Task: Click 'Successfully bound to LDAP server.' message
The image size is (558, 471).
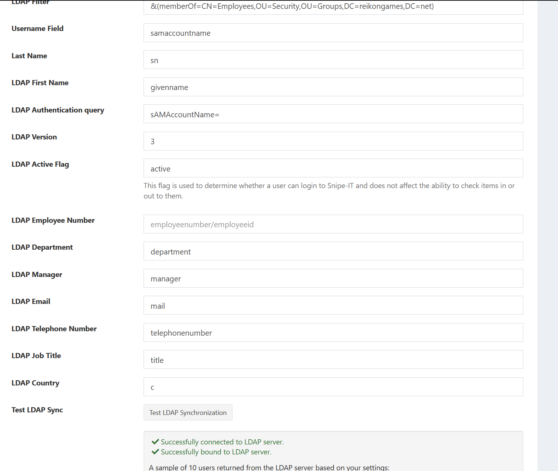Action: pos(216,452)
